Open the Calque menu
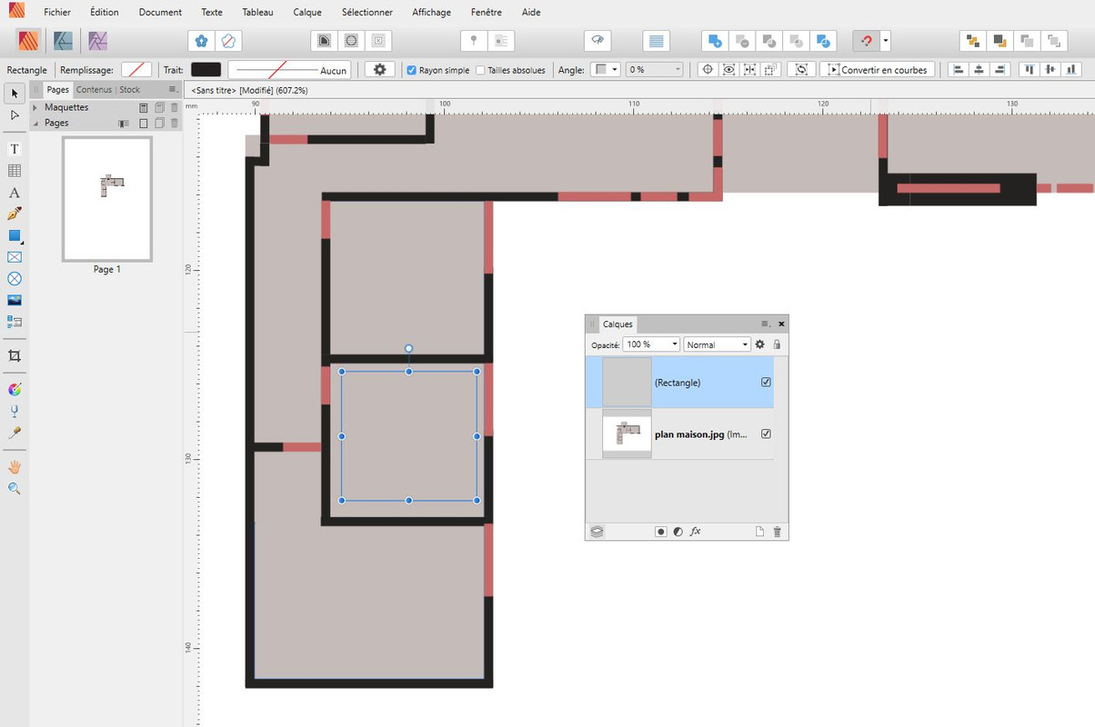1095x727 pixels. coord(307,13)
